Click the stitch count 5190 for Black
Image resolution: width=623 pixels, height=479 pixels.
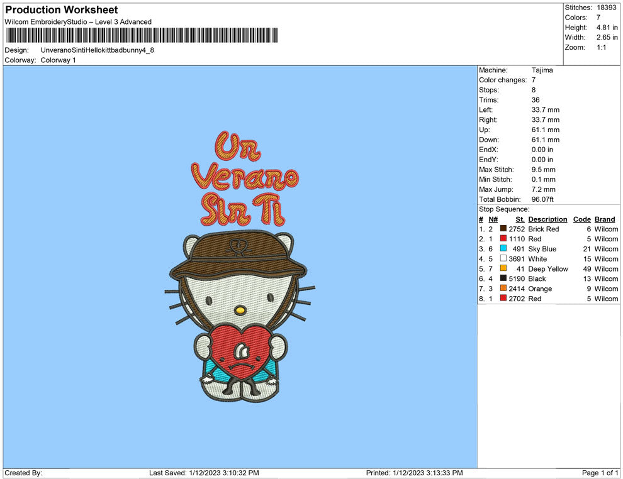[x=517, y=278]
